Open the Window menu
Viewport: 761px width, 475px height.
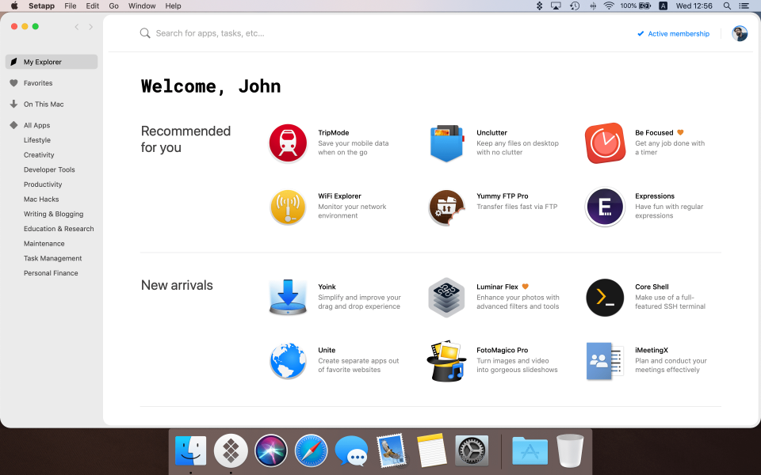tap(141, 6)
